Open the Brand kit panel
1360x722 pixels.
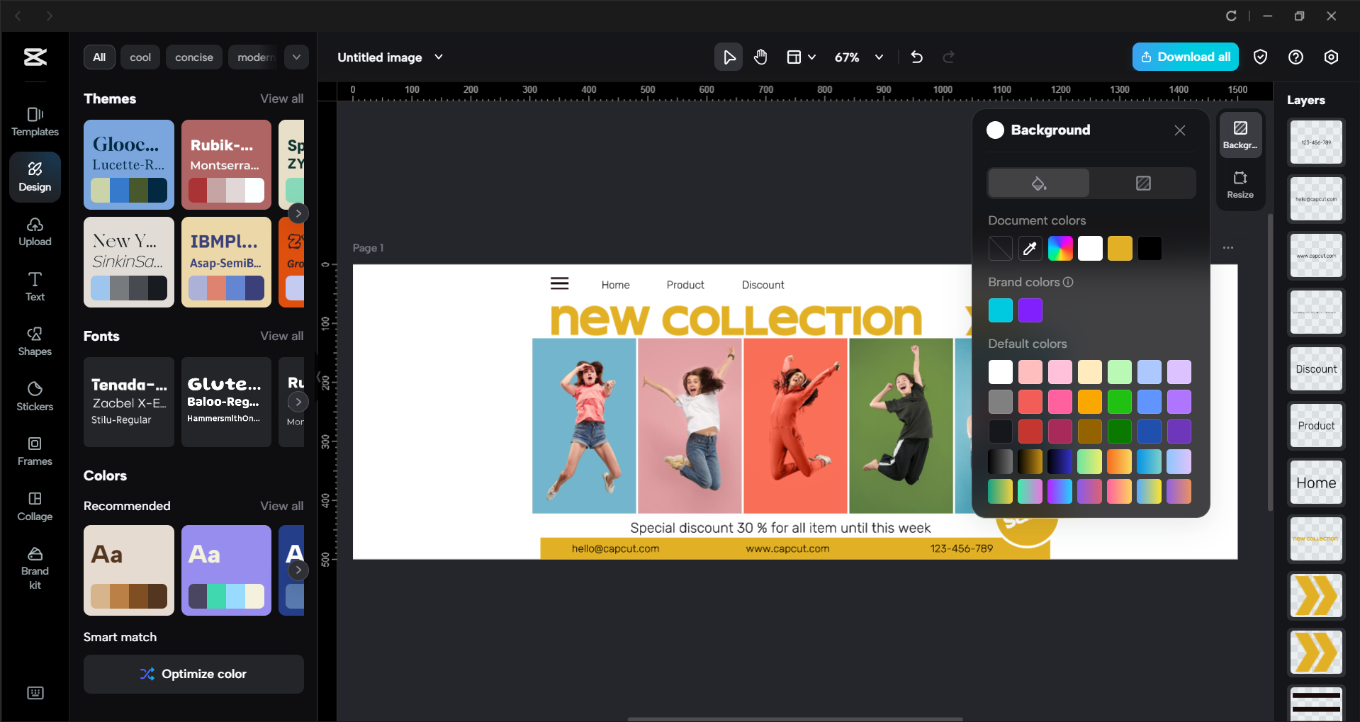point(35,568)
